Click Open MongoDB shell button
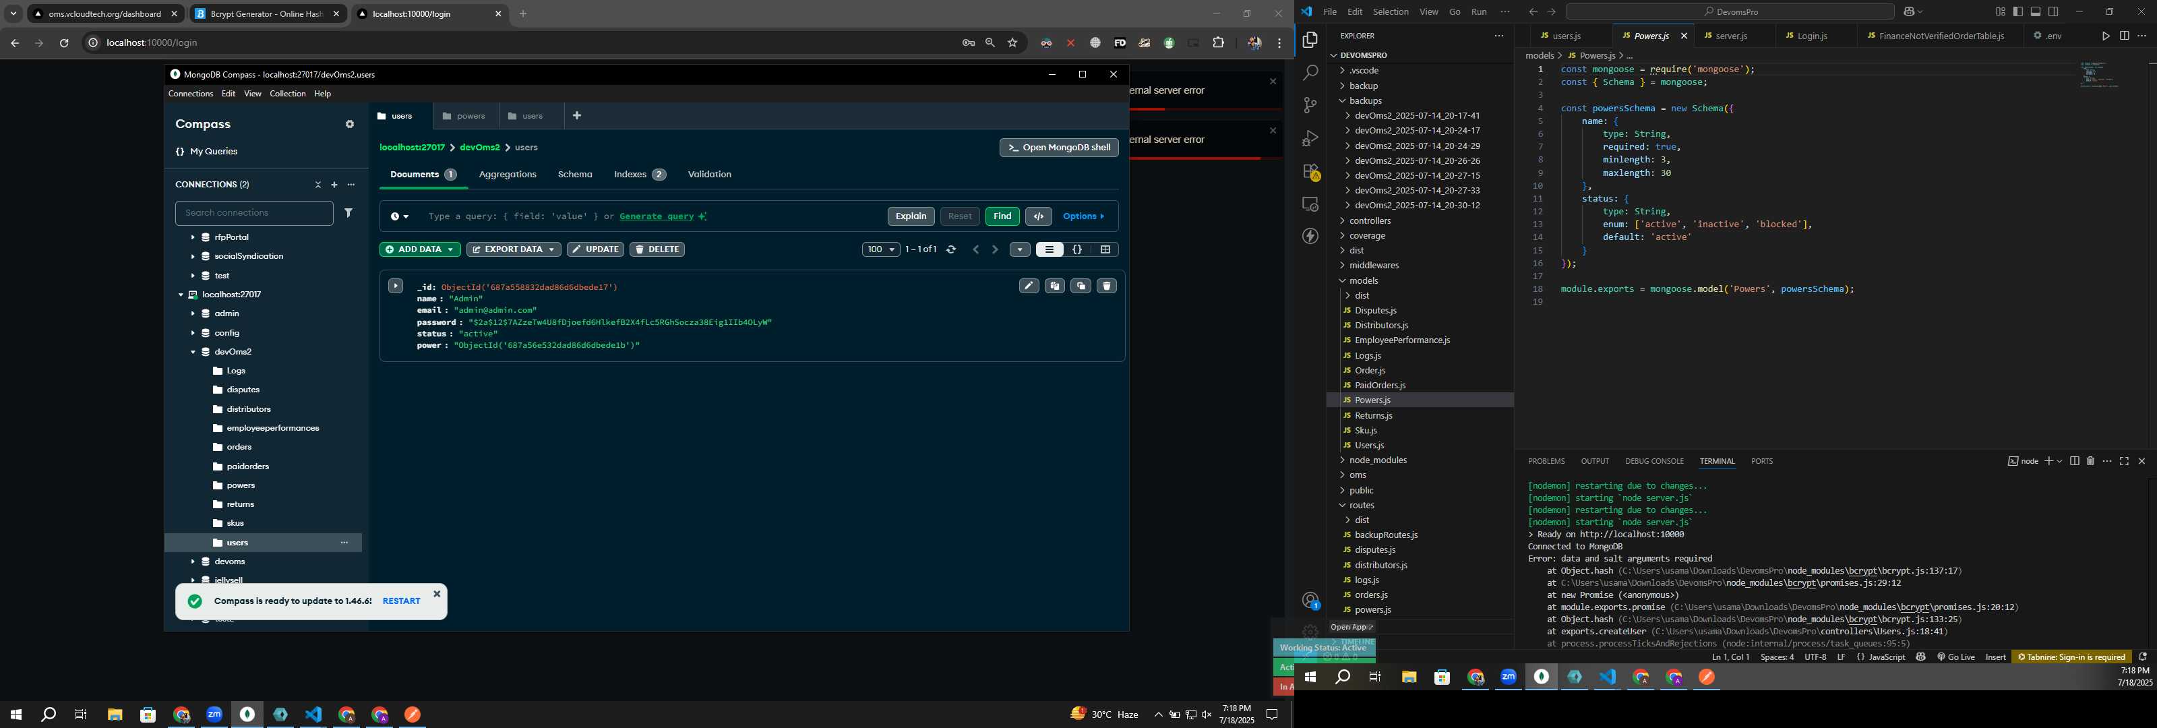Image resolution: width=2157 pixels, height=728 pixels. [1059, 148]
